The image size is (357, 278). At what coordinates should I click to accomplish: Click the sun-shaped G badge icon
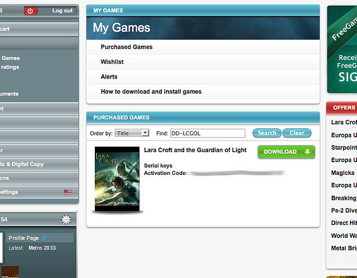(x=66, y=220)
